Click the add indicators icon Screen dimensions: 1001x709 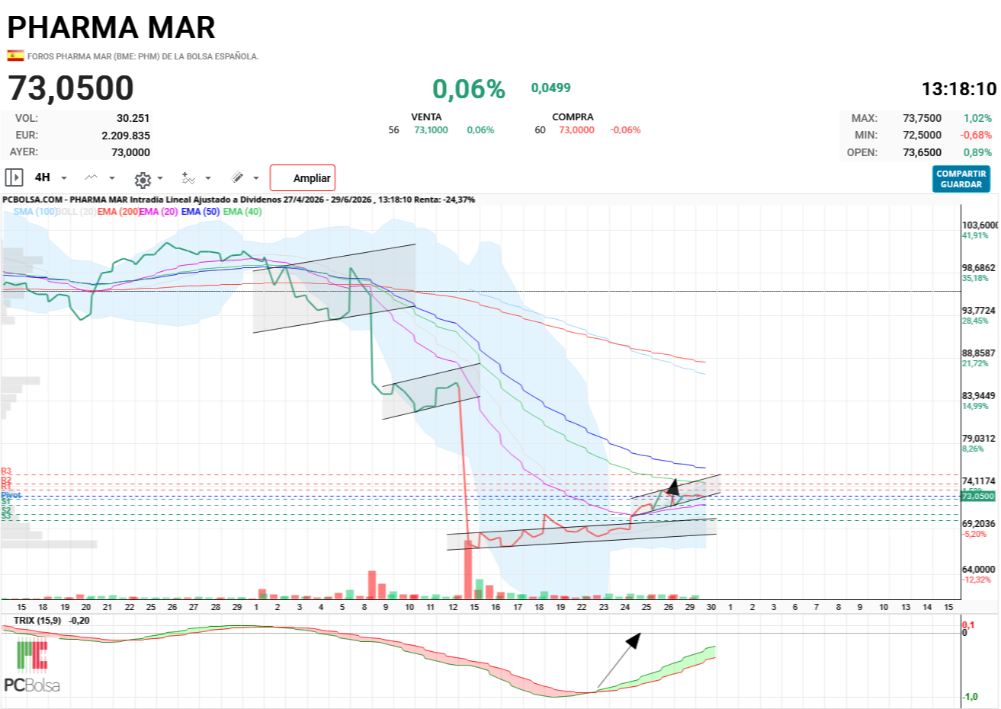(x=188, y=178)
